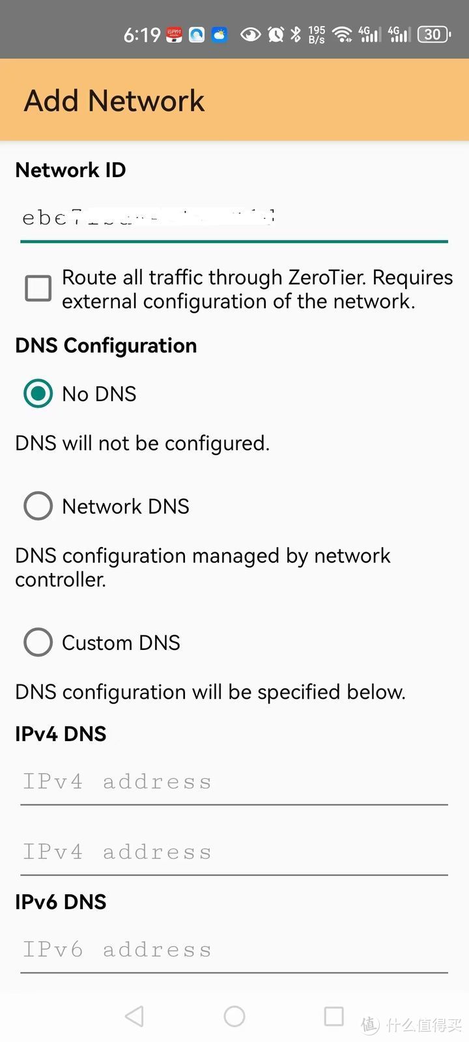Select the No DNS option

coord(37,393)
